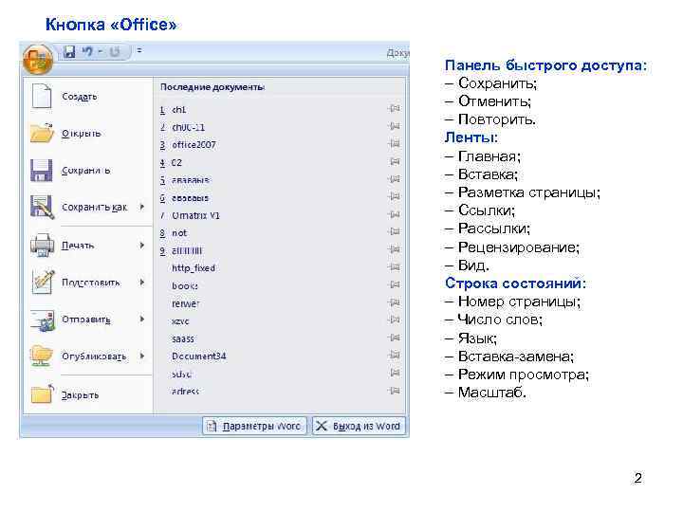
Task: Click the Отправить envelope icon
Action: pyautogui.click(x=43, y=320)
